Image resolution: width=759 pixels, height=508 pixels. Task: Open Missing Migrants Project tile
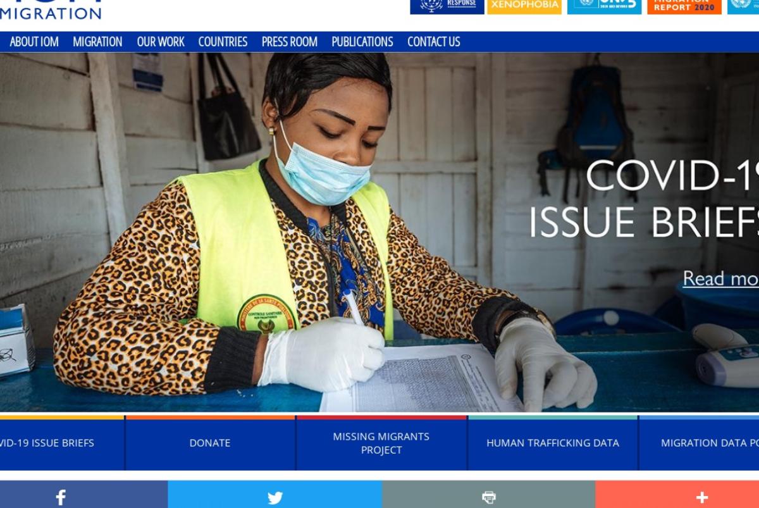[x=381, y=443]
